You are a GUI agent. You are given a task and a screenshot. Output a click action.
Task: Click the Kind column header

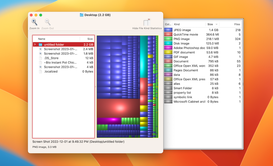[x=177, y=24]
